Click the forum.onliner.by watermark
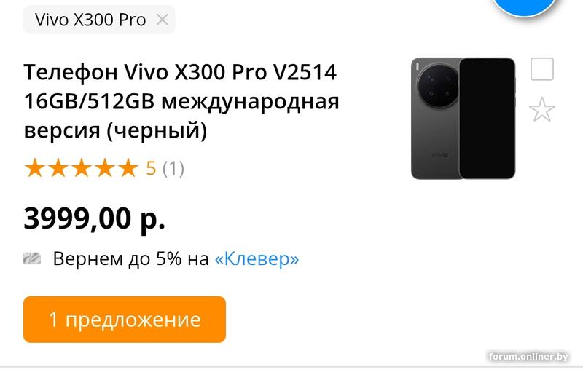 [x=529, y=357]
